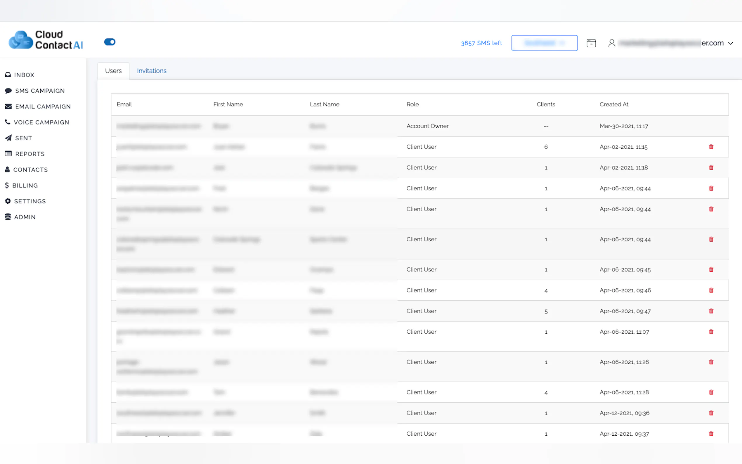Select the Users tab

coord(113,71)
